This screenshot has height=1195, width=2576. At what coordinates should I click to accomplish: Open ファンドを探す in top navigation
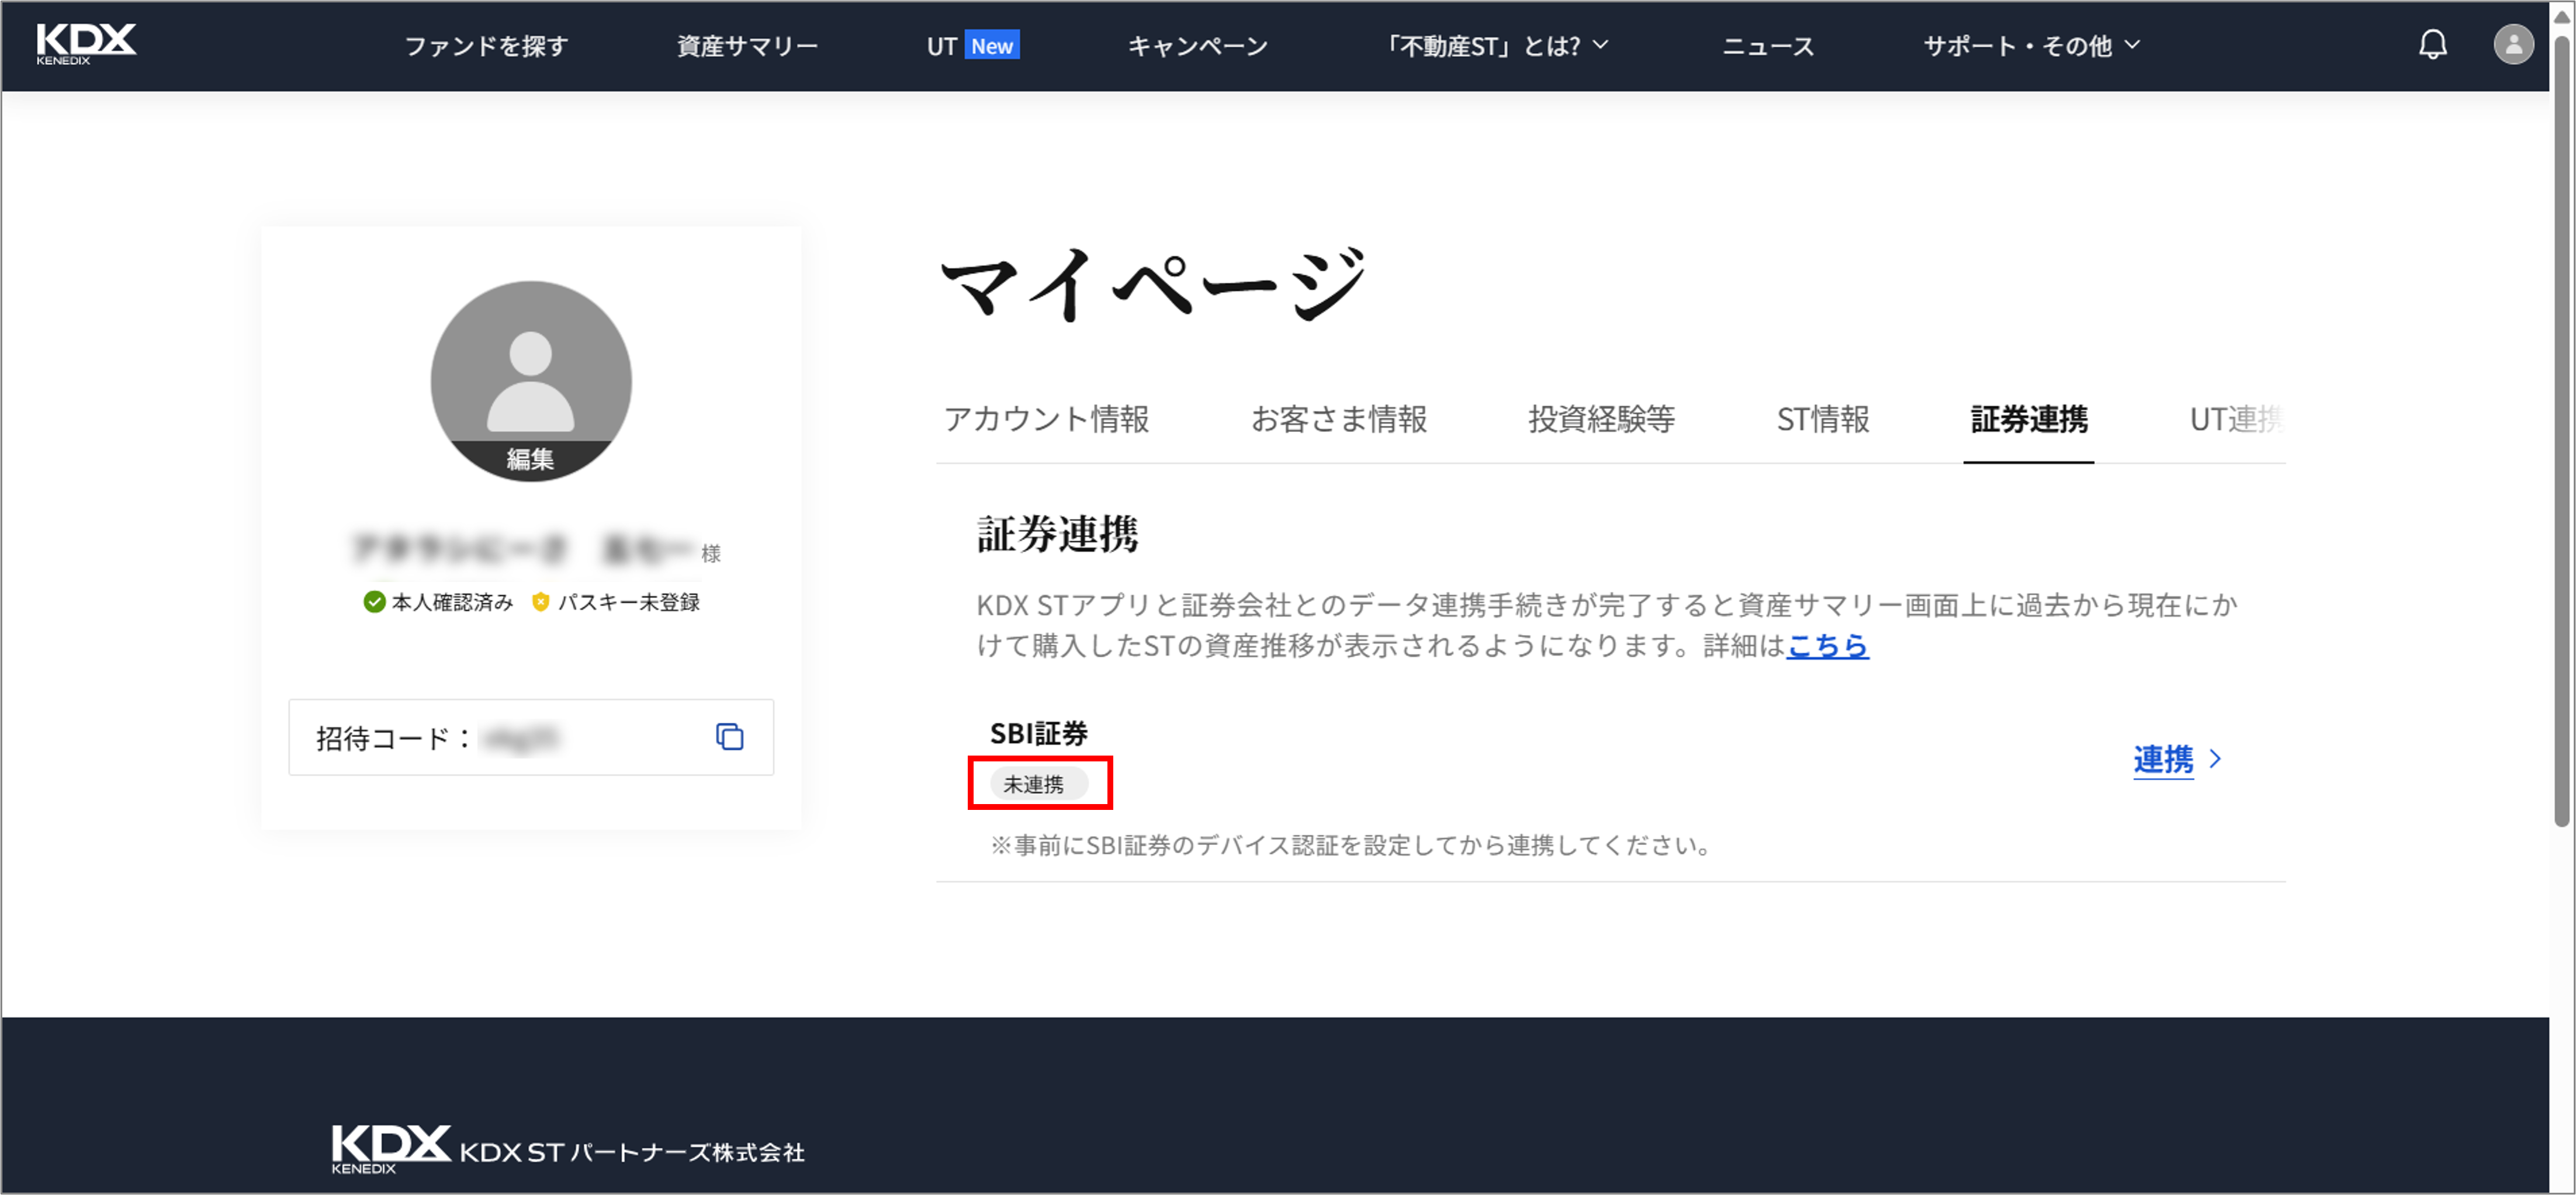[x=486, y=46]
